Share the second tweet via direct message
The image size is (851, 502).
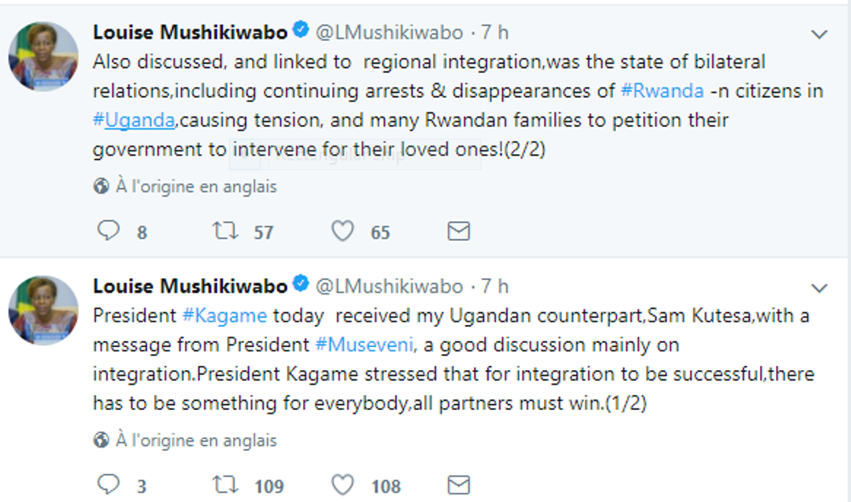coord(459,485)
